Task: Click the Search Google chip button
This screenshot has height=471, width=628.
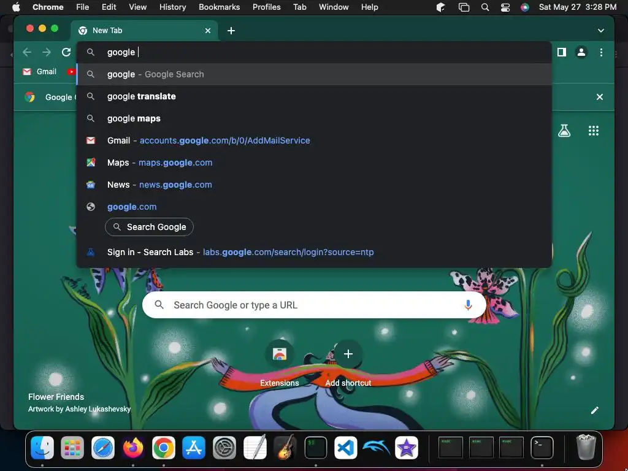Action: [x=149, y=227]
